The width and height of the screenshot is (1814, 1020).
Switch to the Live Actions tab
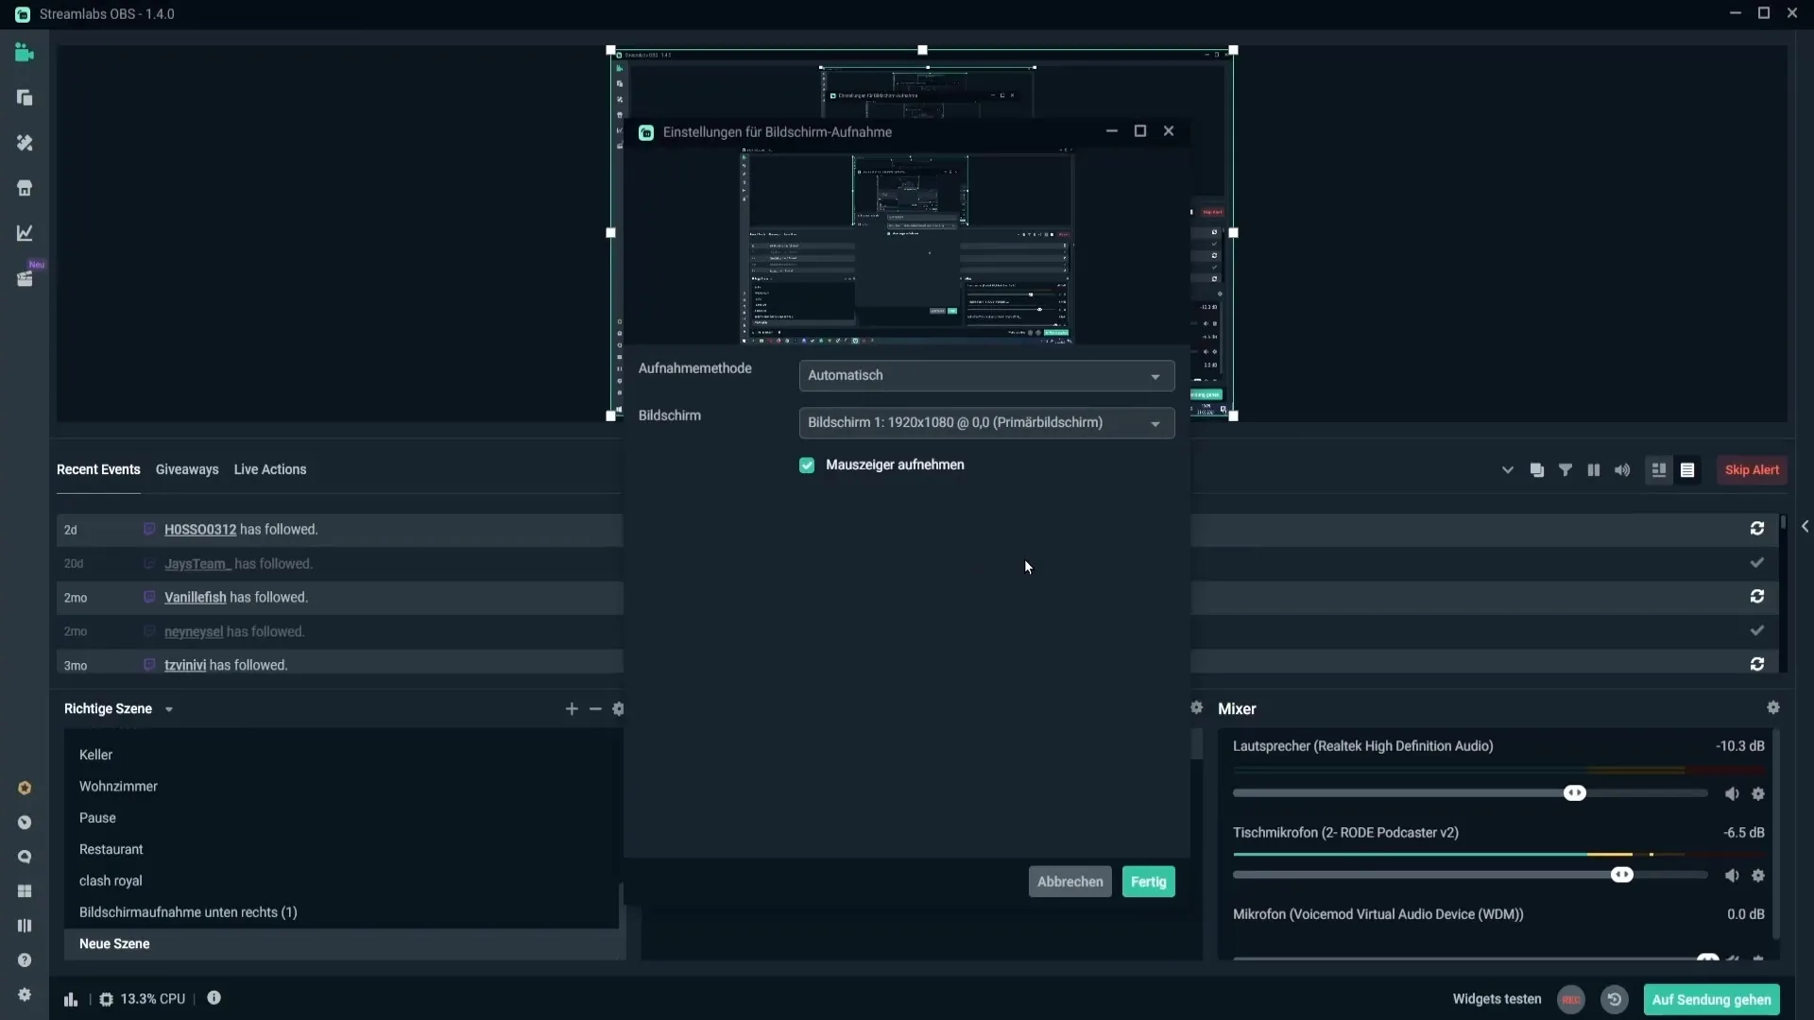269,469
